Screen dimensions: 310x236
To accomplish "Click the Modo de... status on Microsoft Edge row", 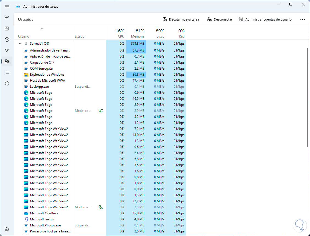I will (x=83, y=111).
